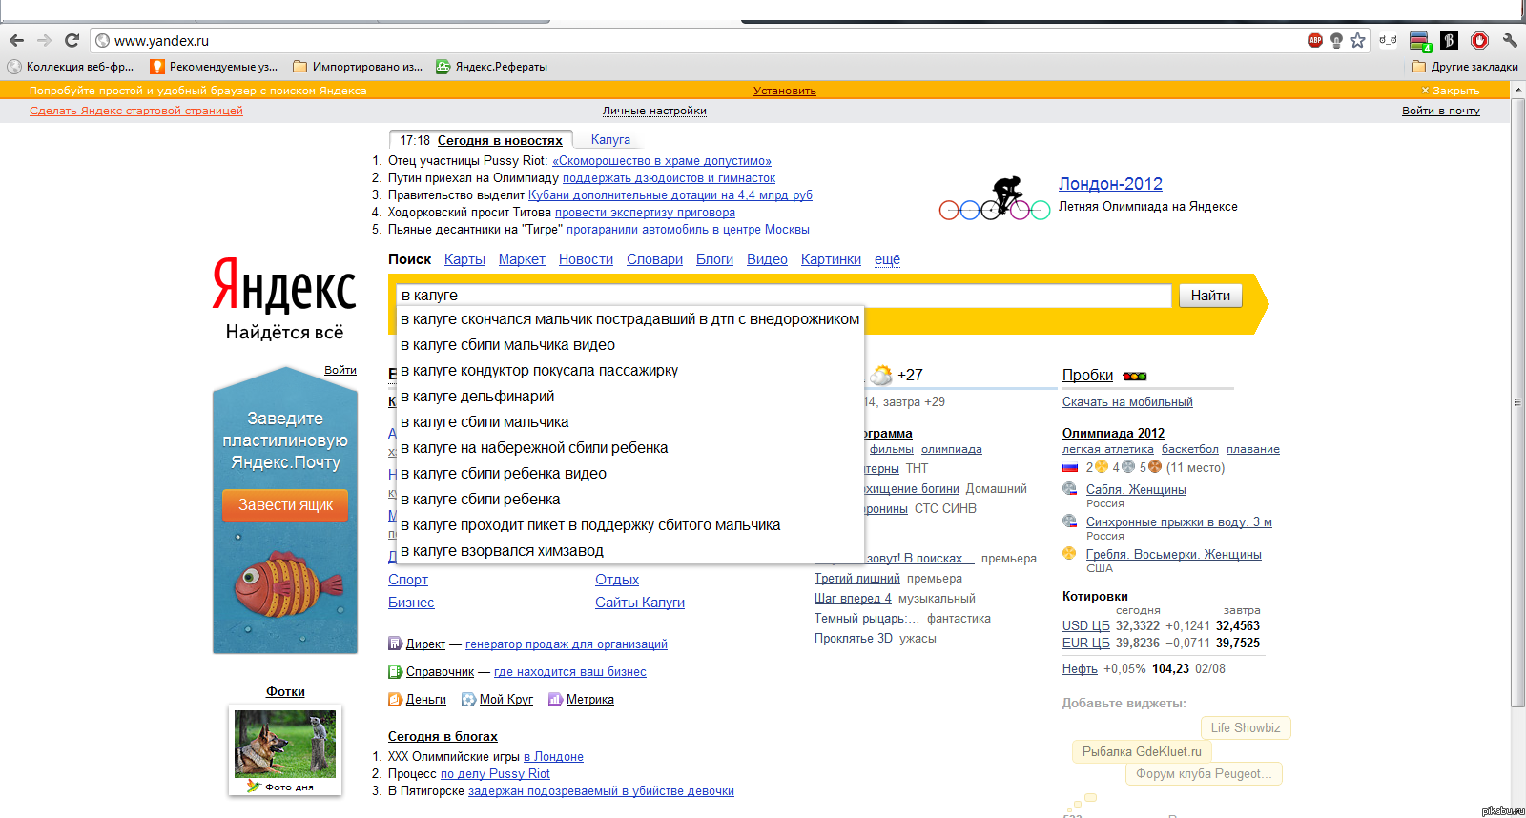Reload the page with the refresh icon
1526x818 pixels.
(x=72, y=40)
